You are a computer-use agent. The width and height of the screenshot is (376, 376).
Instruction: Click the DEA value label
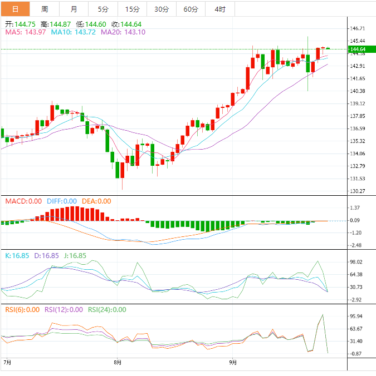click(x=96, y=201)
